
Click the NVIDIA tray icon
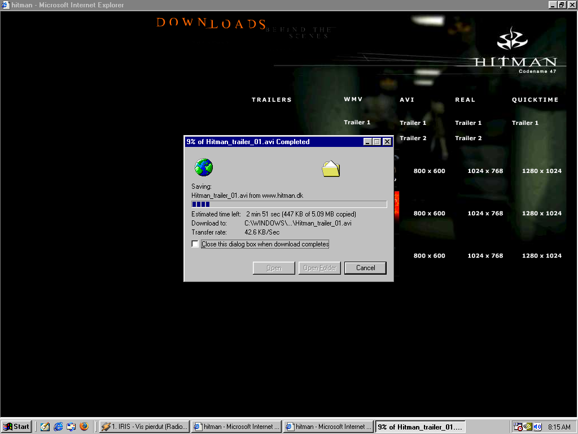pyautogui.click(x=528, y=427)
